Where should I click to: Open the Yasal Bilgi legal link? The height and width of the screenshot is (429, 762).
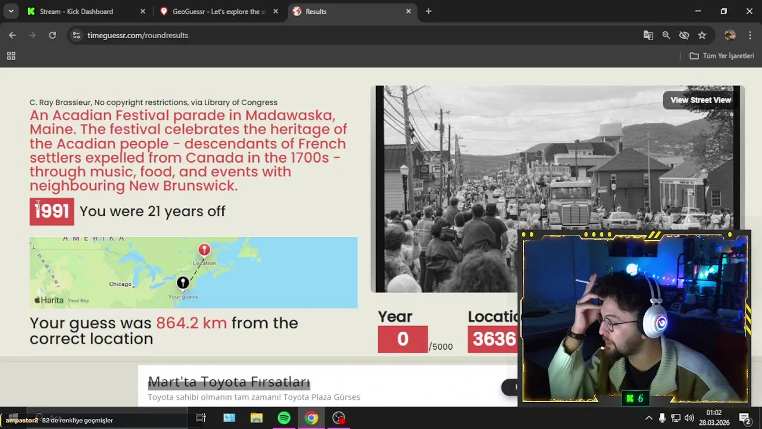[78, 301]
